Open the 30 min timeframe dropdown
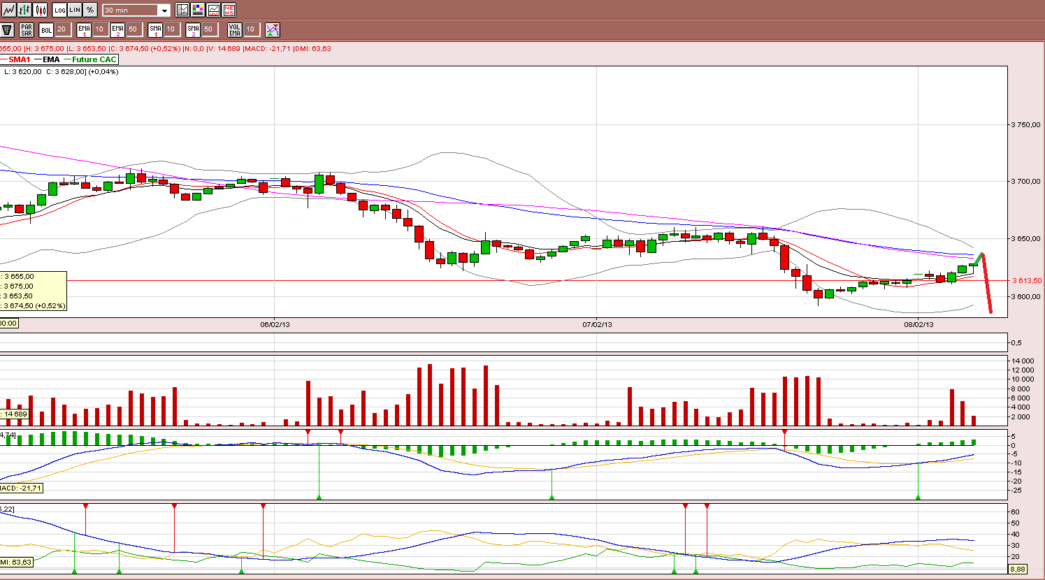Viewport: 1045px width, 580px height. click(x=136, y=10)
